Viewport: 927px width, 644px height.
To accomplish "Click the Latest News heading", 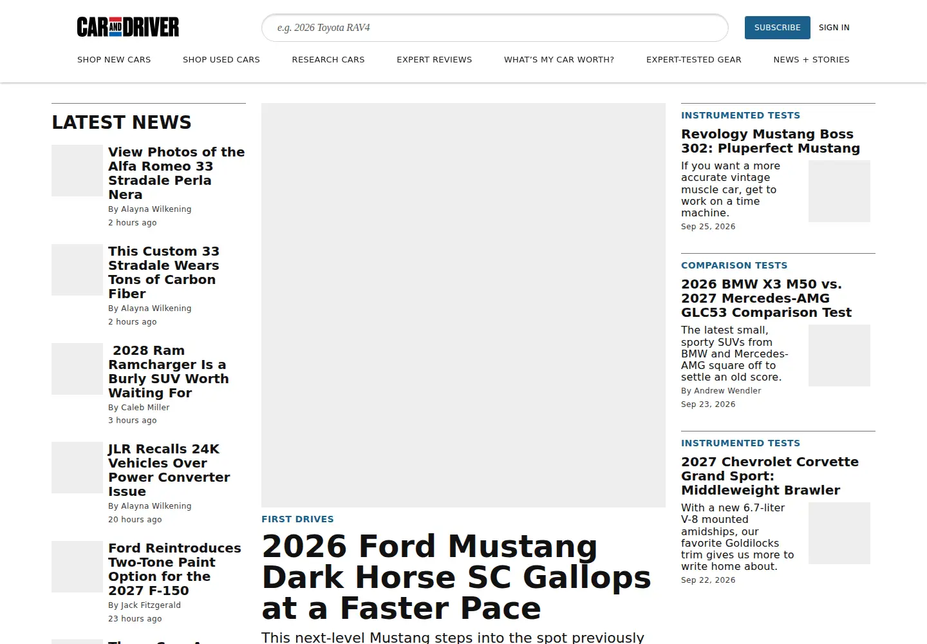I will (122, 122).
